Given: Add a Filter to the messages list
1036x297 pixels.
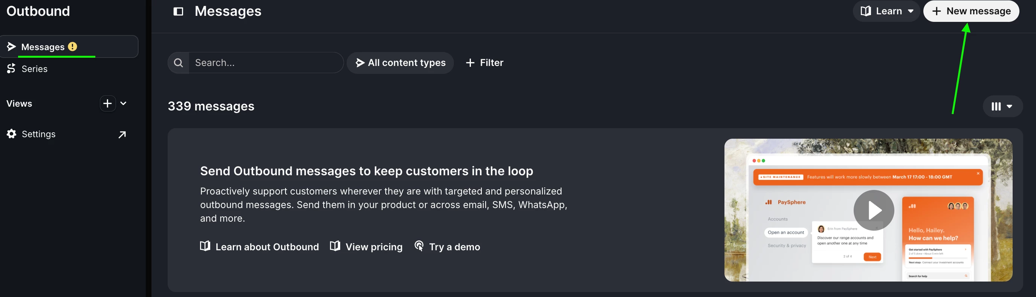Looking at the screenshot, I should [484, 63].
